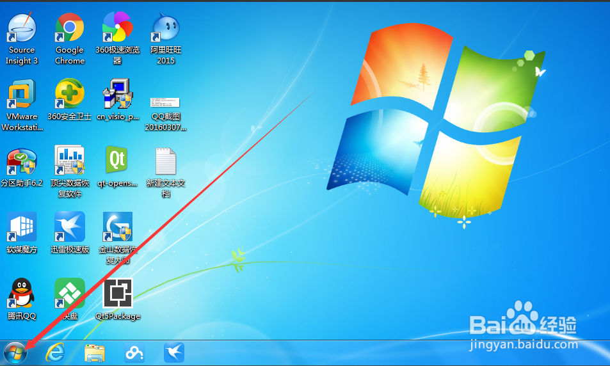Launch Internet Explorer from the taskbar
Image resolution: width=610 pixels, height=366 pixels.
click(x=55, y=353)
